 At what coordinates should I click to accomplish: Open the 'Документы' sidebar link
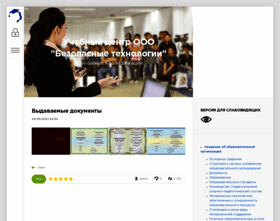click(218, 173)
